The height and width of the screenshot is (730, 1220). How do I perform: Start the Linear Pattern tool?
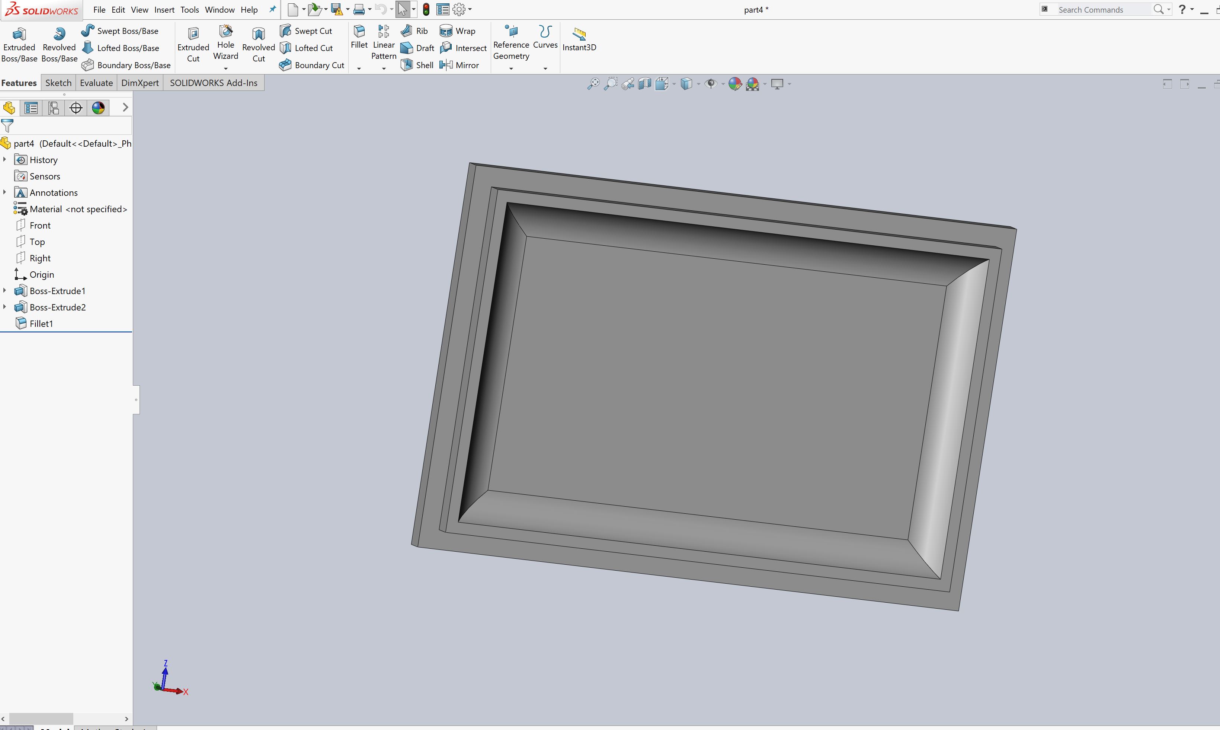383,42
